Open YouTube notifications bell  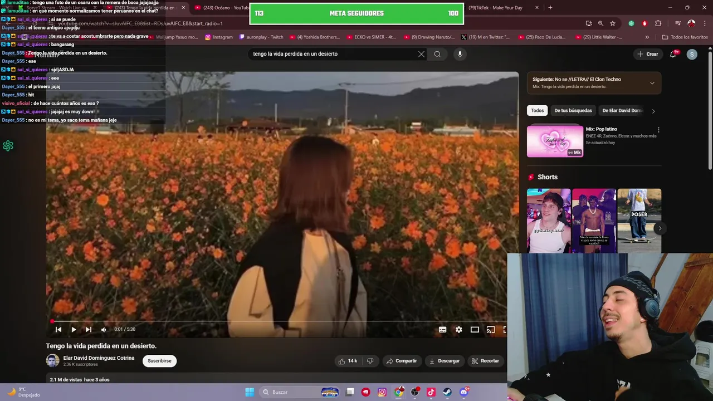click(673, 54)
